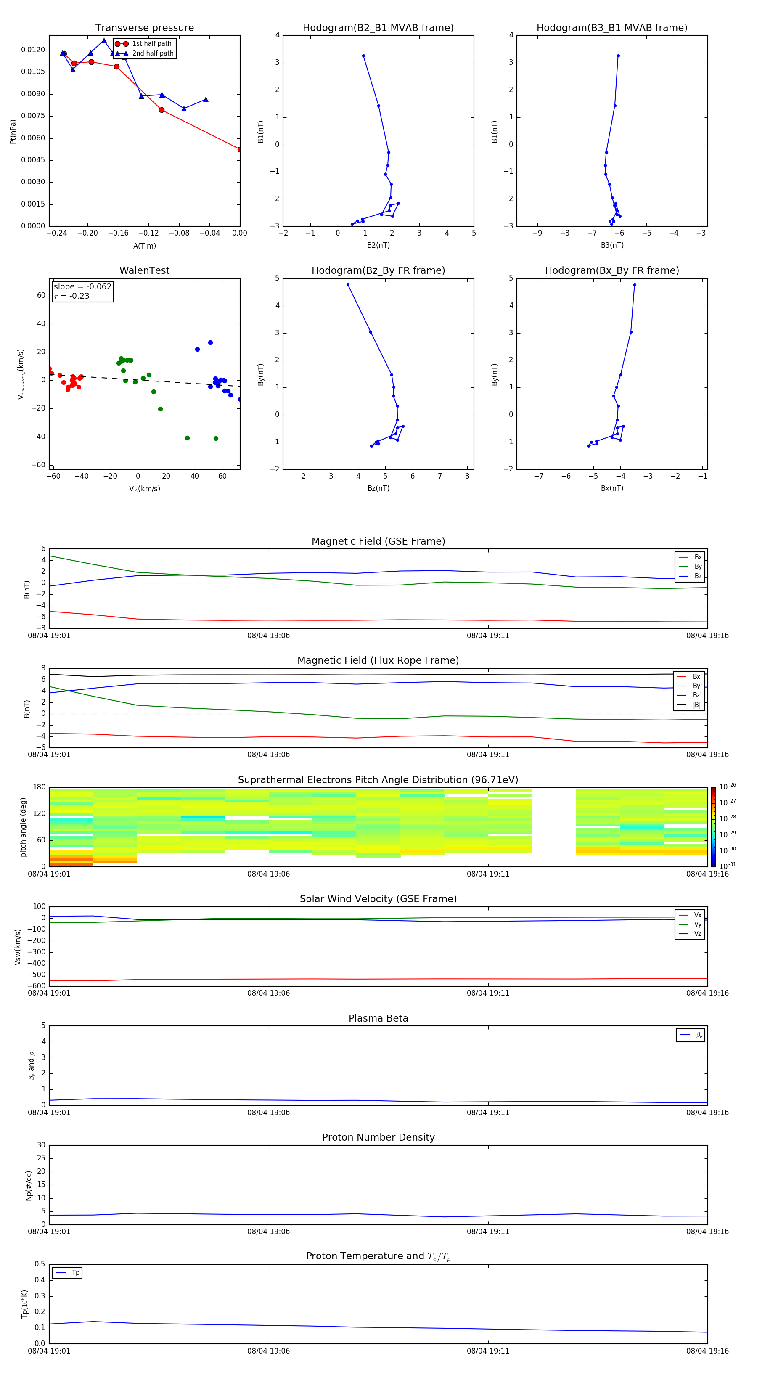Click the 'A(T·m)' x-axis label
The width and height of the screenshot is (757, 1388).
tap(144, 246)
